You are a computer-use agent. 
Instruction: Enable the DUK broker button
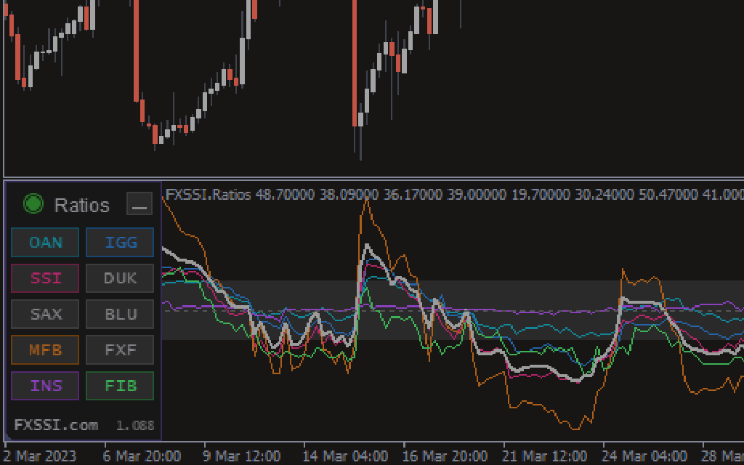click(120, 278)
